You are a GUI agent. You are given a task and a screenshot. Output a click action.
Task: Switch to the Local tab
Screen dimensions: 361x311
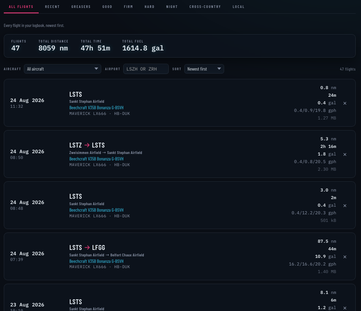(238, 7)
